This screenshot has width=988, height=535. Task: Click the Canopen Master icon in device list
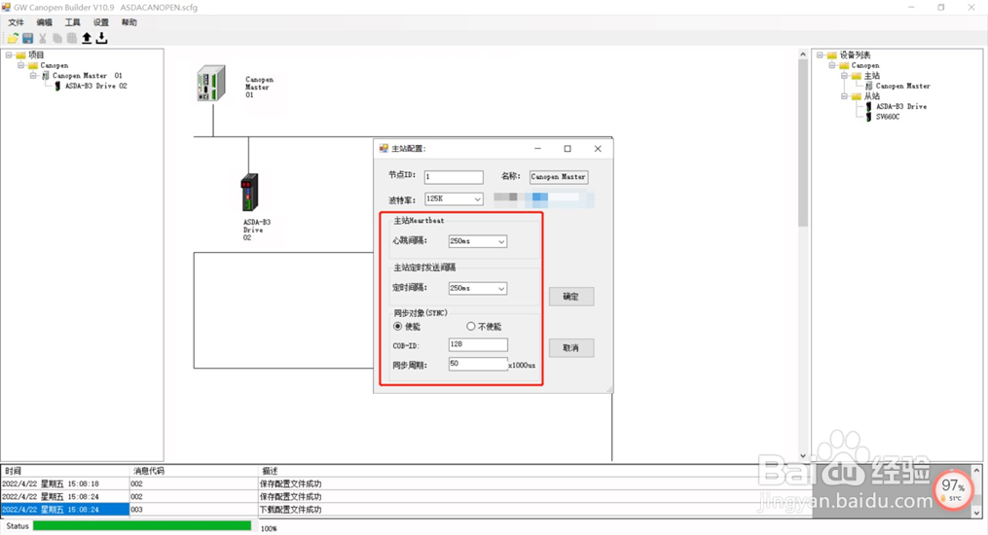point(869,86)
